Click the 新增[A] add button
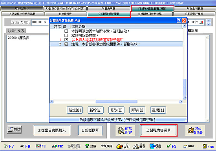216x151 pixels. click(x=95, y=110)
